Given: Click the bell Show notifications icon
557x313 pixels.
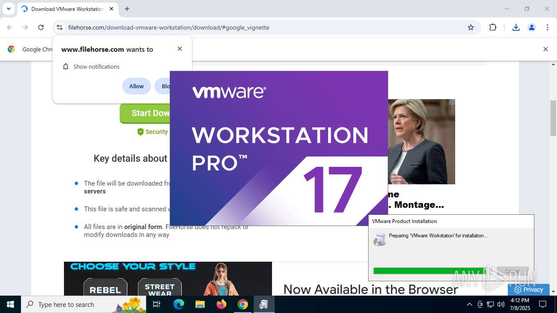Looking at the screenshot, I should click(x=66, y=67).
